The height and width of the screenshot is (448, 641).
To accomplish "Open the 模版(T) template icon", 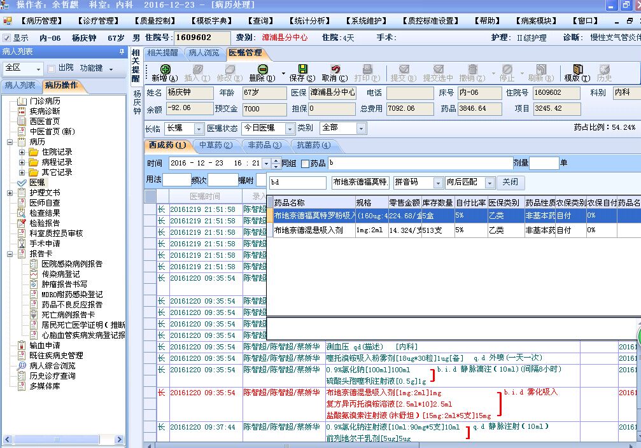I will pyautogui.click(x=577, y=69).
